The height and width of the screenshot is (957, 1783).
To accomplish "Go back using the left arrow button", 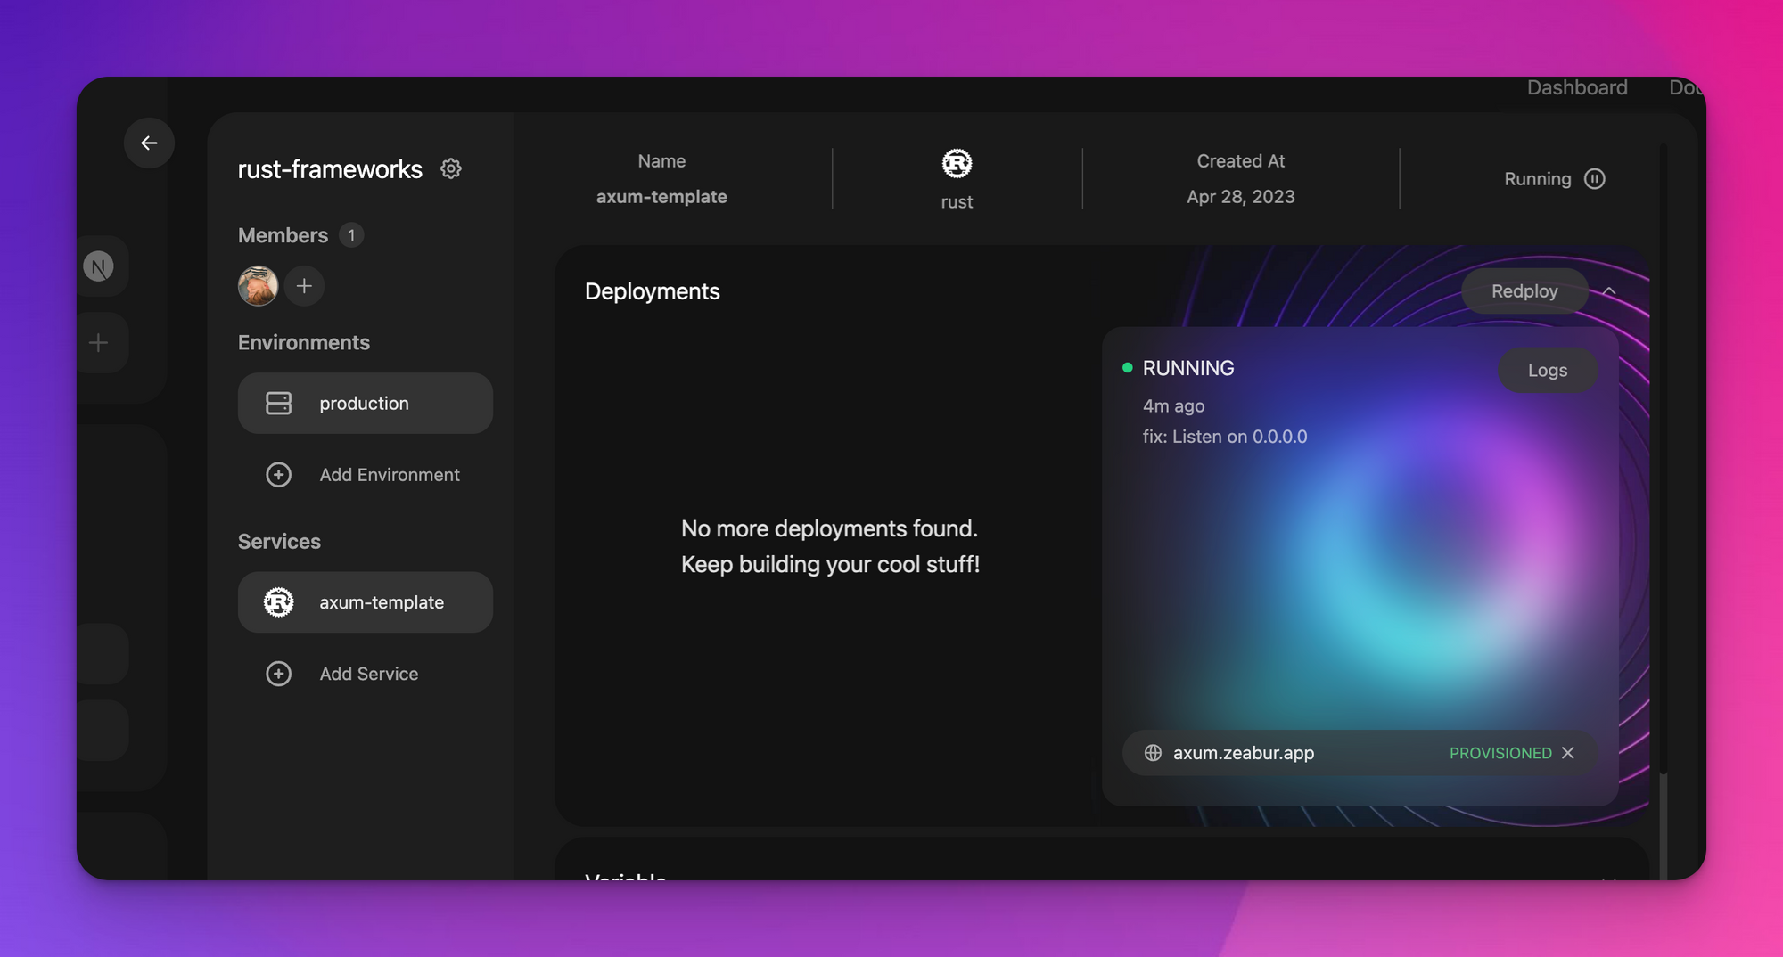I will click(x=149, y=143).
